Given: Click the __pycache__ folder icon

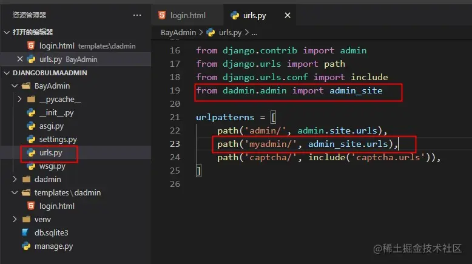Looking at the screenshot, I should click(x=32, y=99).
